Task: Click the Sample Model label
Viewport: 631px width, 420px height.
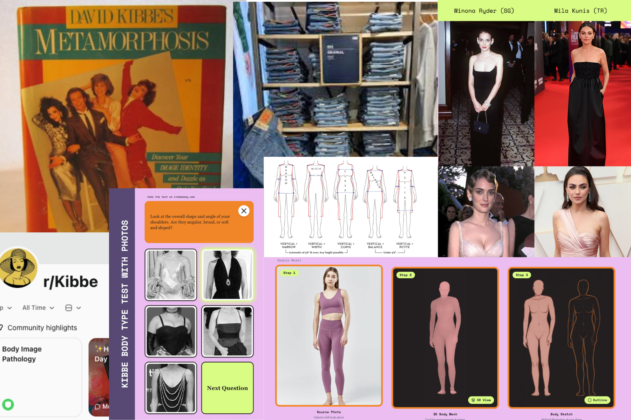Action: [x=289, y=260]
